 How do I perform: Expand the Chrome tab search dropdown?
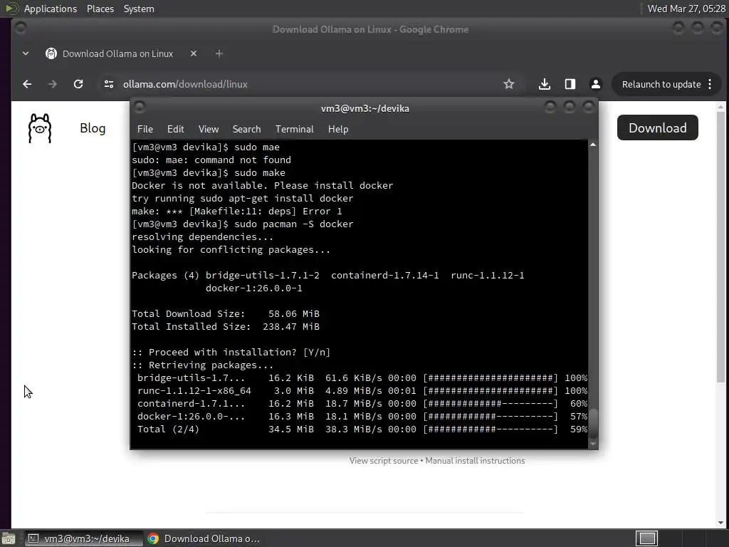26,53
